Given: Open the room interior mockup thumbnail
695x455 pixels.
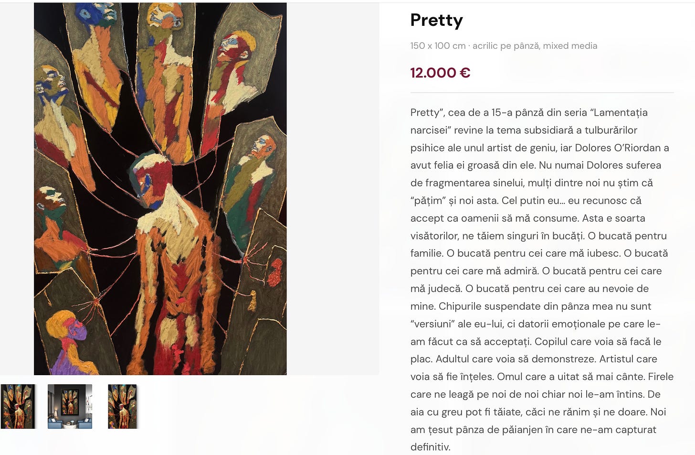Looking at the screenshot, I should pos(70,406).
